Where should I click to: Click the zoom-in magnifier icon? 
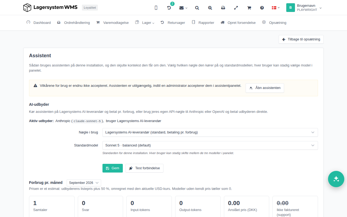(x=210, y=8)
